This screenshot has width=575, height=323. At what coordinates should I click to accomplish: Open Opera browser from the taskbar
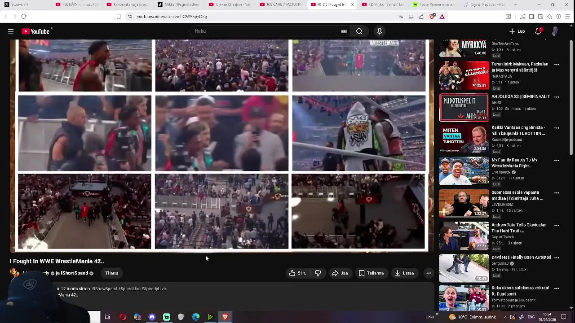[123, 317]
